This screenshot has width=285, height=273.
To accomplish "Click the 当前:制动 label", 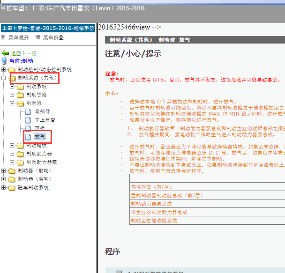I will click(21, 61).
